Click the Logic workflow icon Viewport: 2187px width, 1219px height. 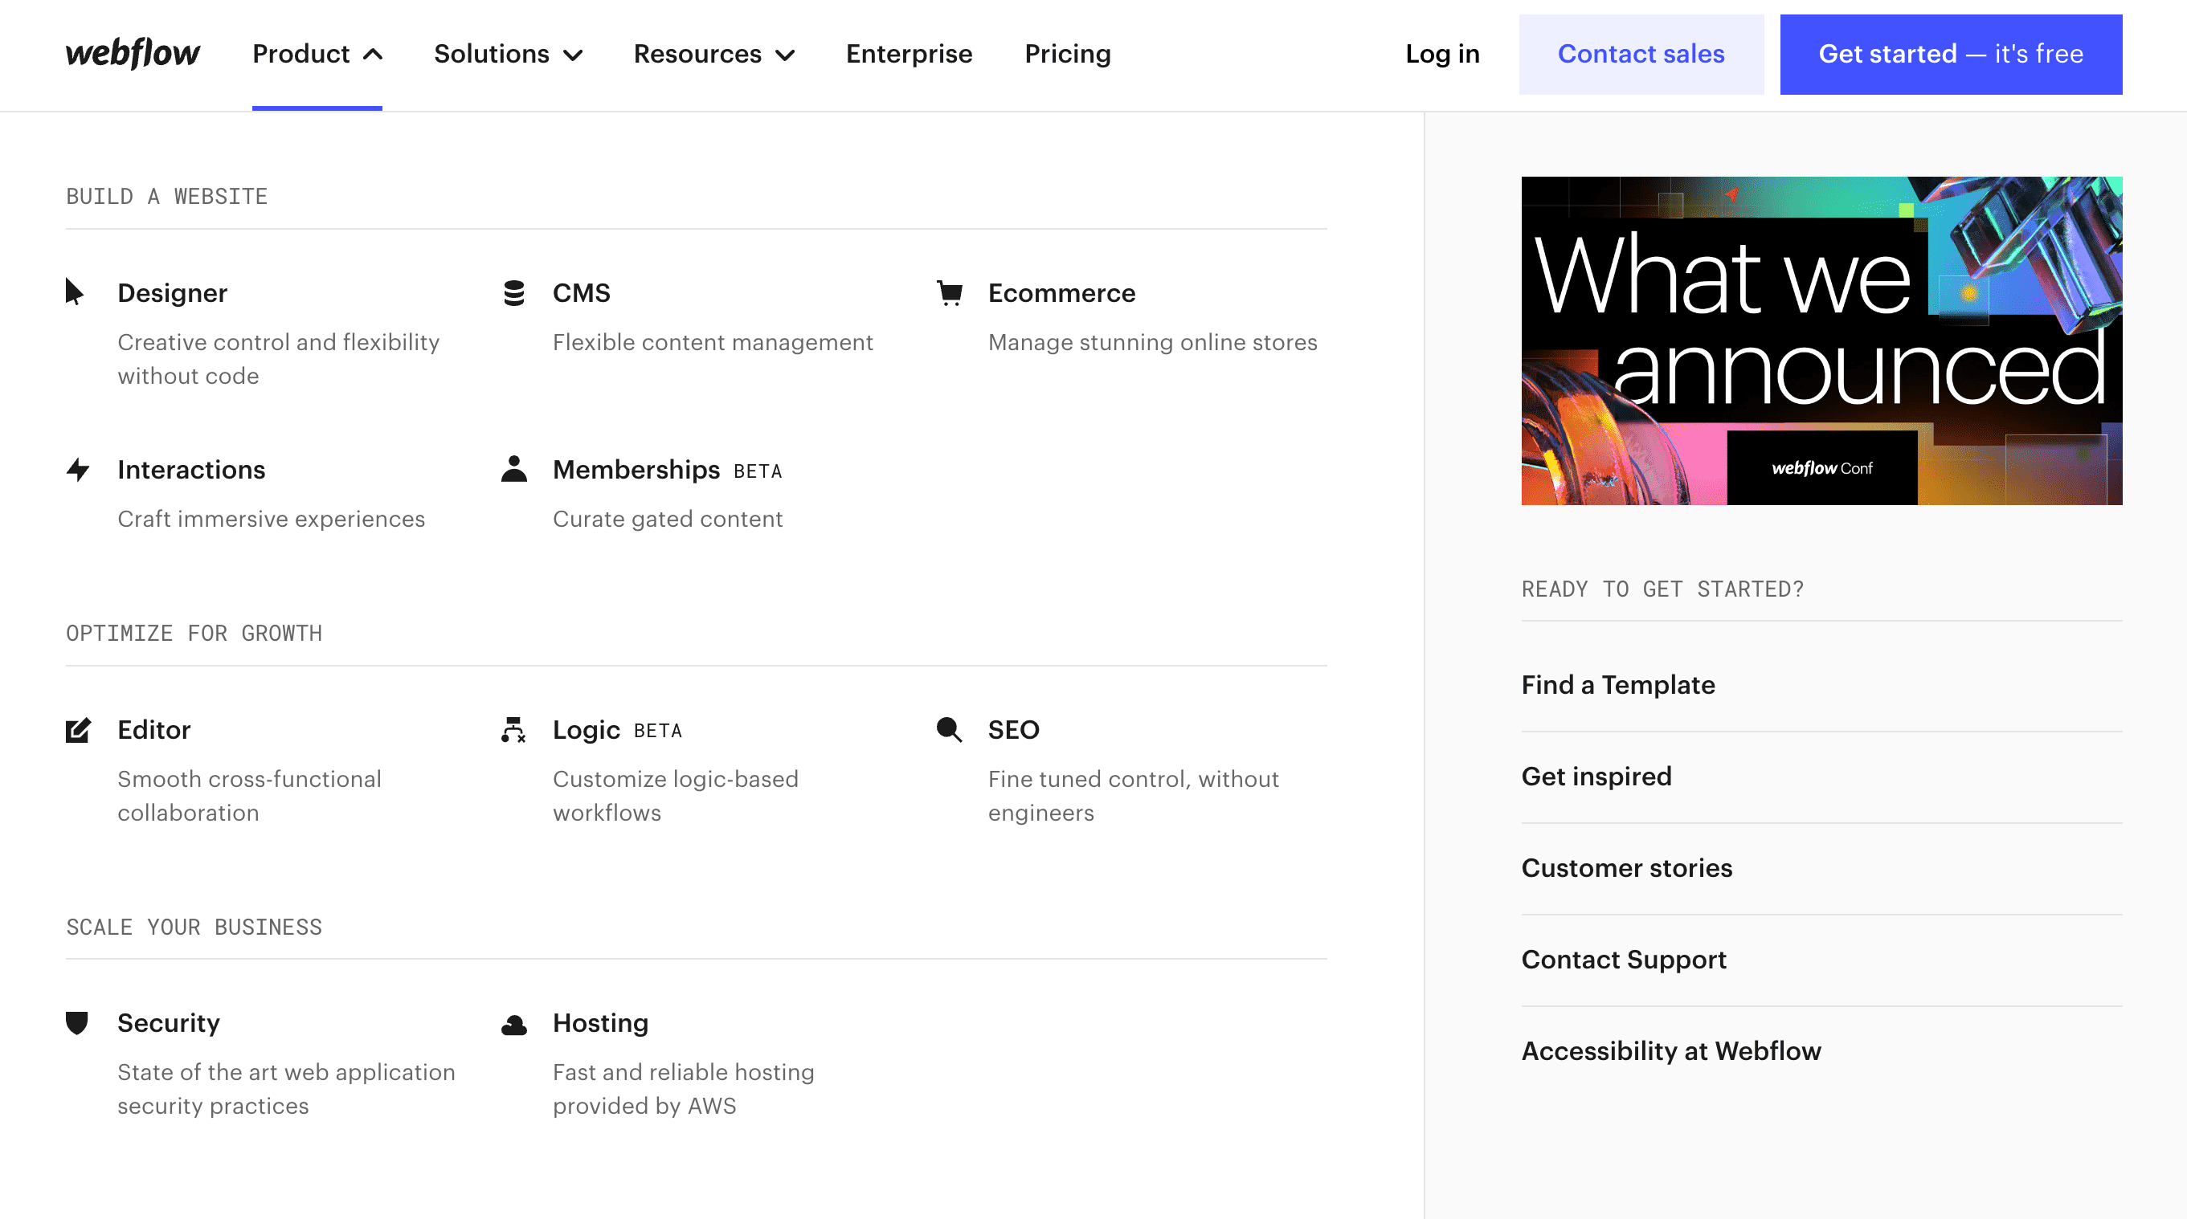[513, 729]
